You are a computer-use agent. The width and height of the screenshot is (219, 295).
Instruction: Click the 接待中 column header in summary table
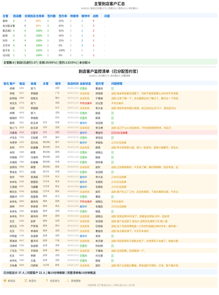(x=85, y=16)
